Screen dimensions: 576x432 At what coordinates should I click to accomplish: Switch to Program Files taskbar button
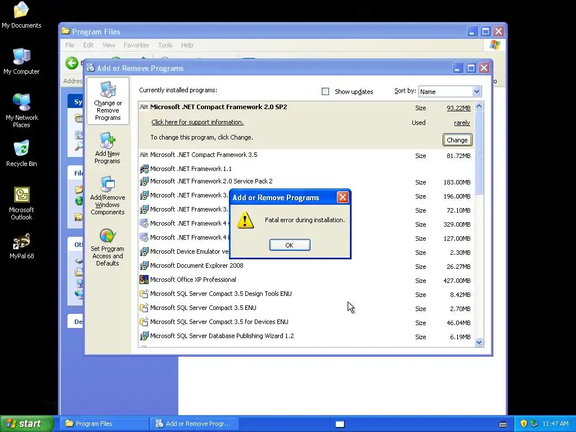pyautogui.click(x=104, y=424)
